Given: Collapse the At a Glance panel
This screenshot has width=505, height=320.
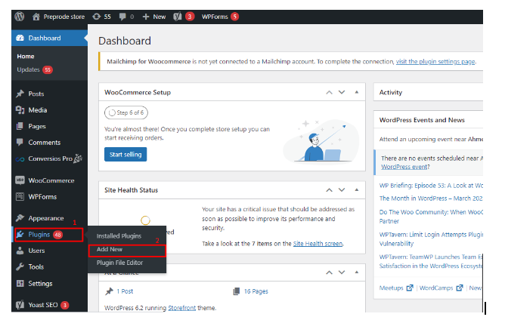Looking at the screenshot, I should click(x=357, y=272).
